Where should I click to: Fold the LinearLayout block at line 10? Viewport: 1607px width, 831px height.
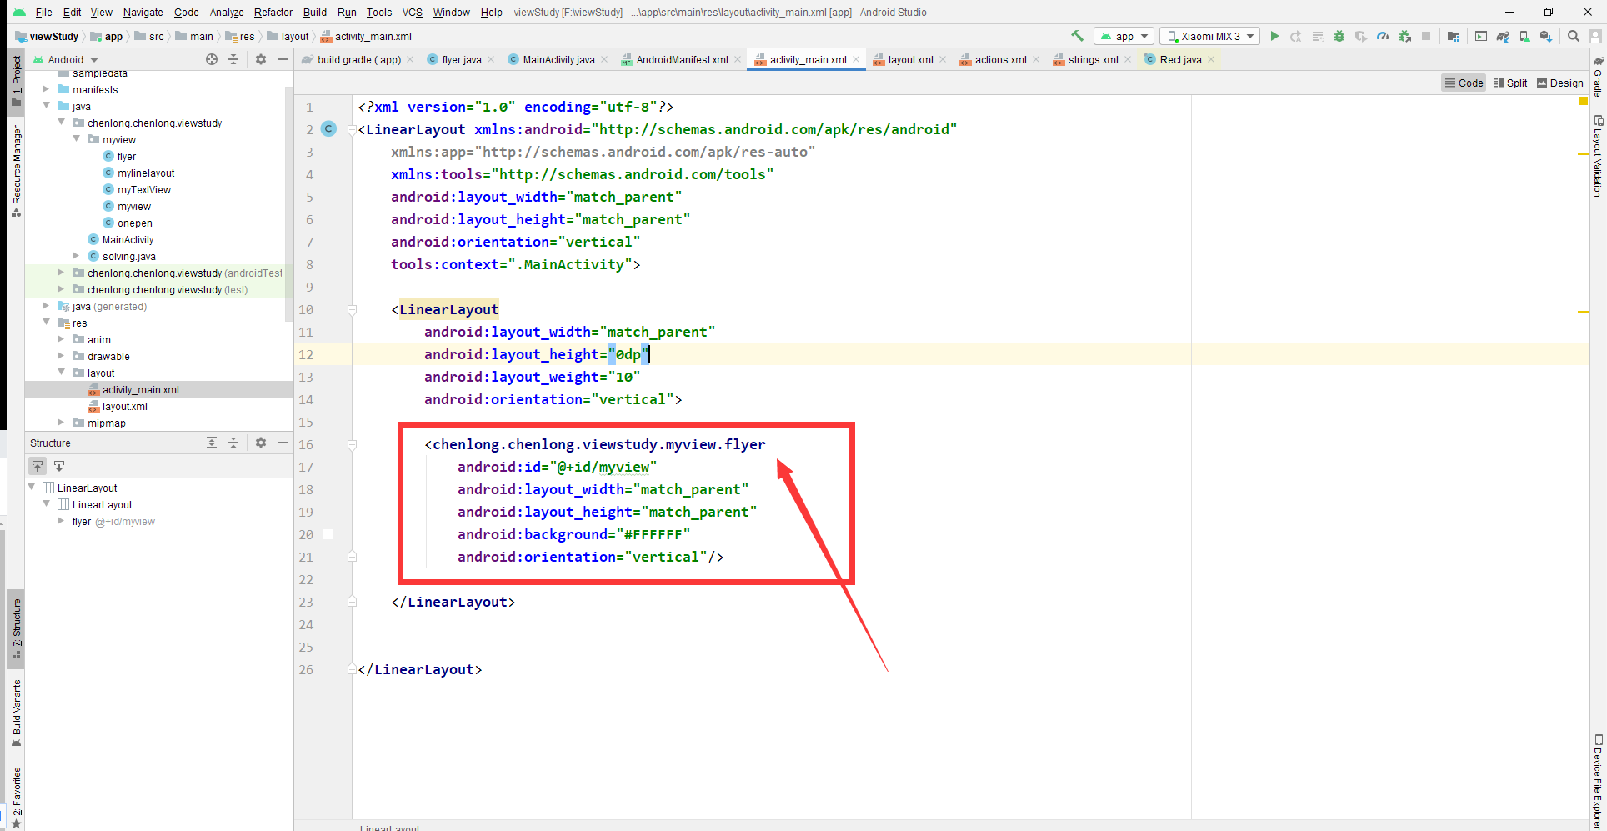[x=352, y=309]
